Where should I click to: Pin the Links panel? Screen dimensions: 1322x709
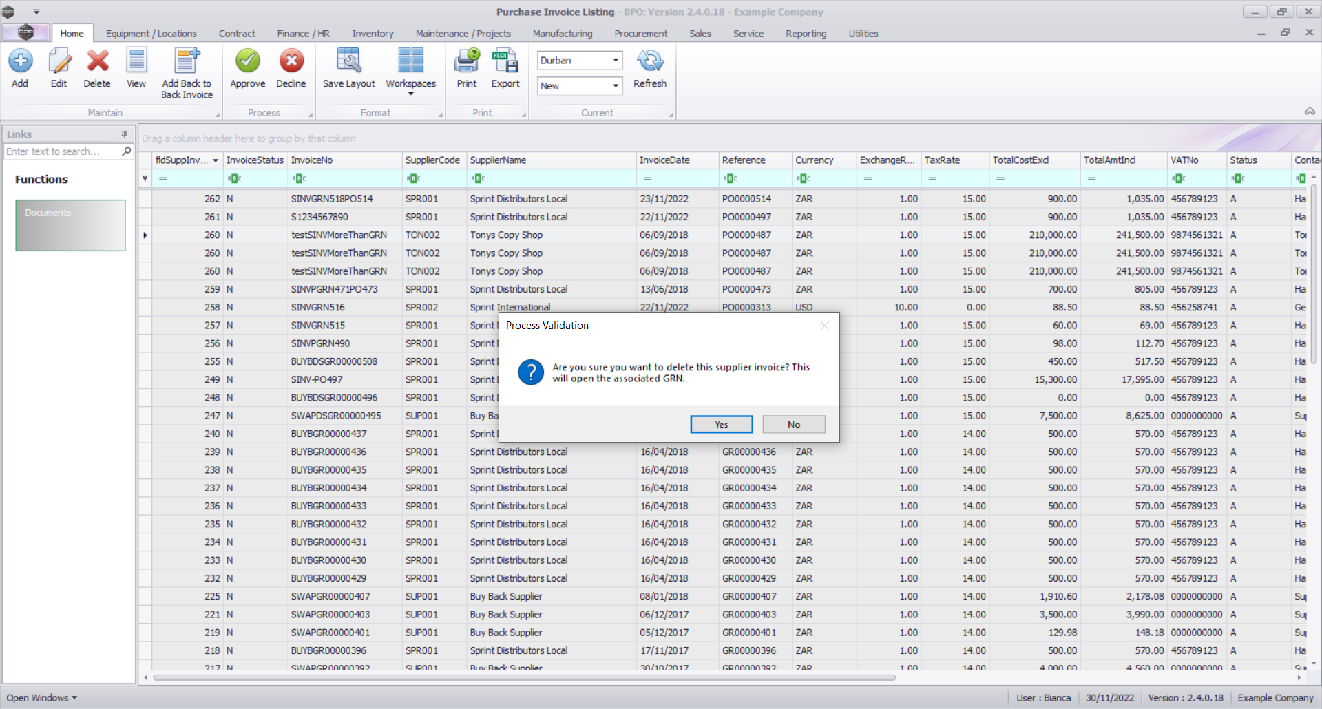[x=125, y=134]
